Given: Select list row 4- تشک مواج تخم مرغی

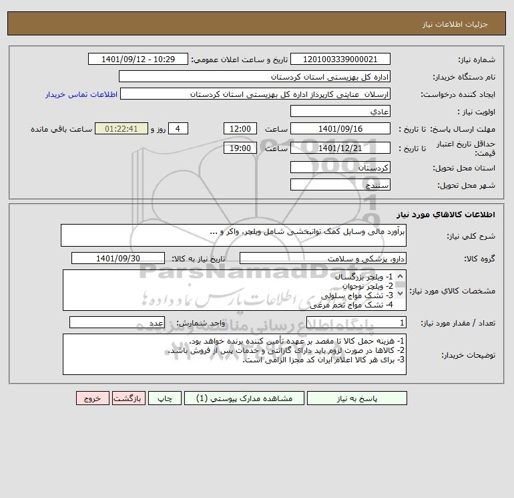Looking at the screenshot, I should [x=351, y=305].
